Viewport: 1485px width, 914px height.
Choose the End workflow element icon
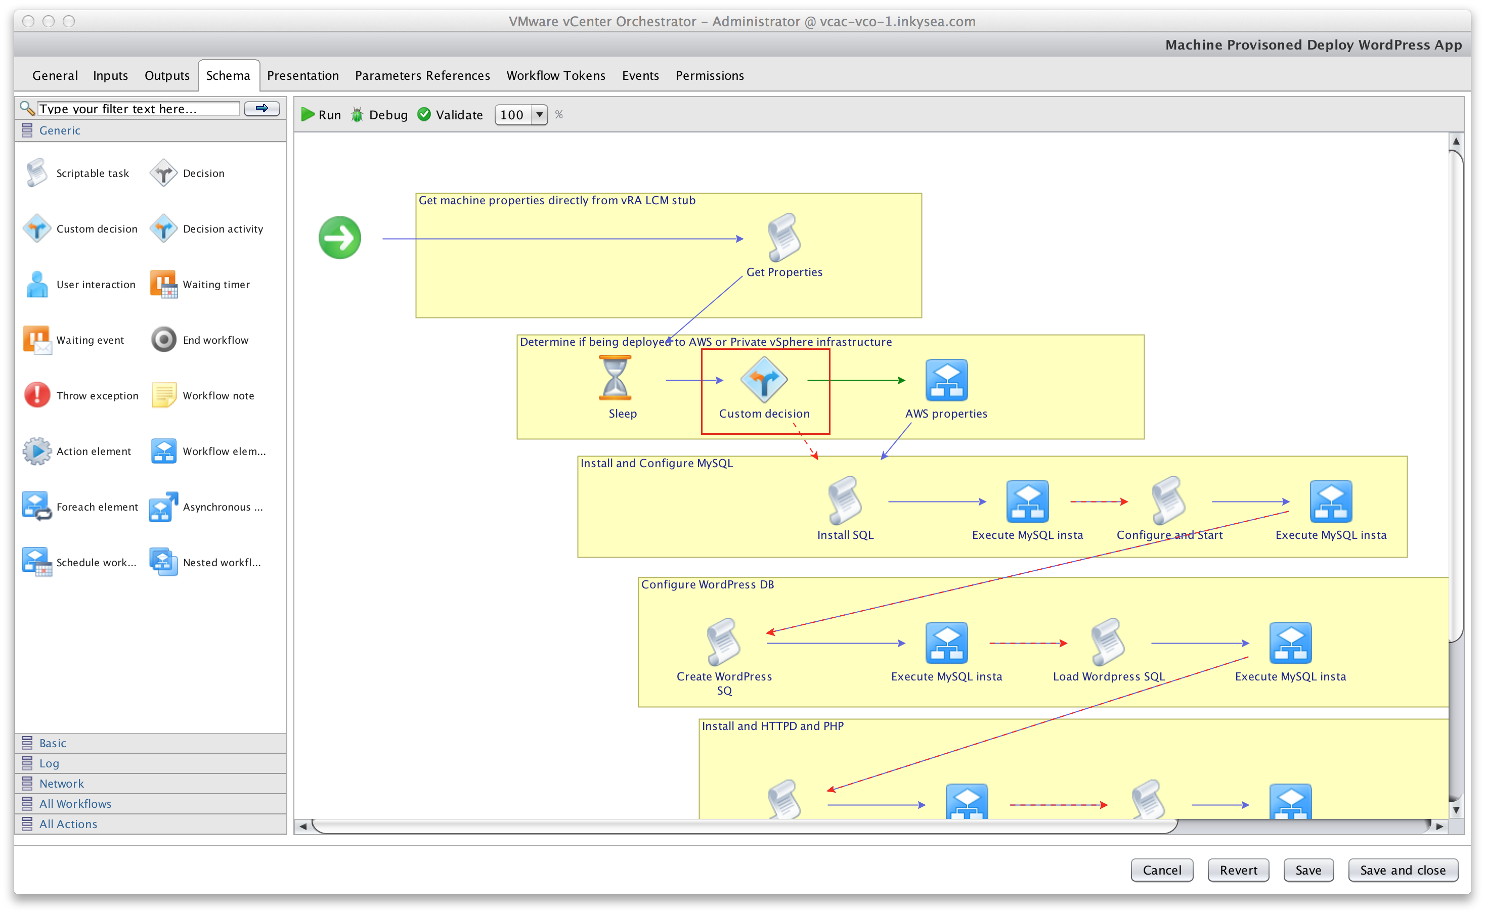coord(163,340)
